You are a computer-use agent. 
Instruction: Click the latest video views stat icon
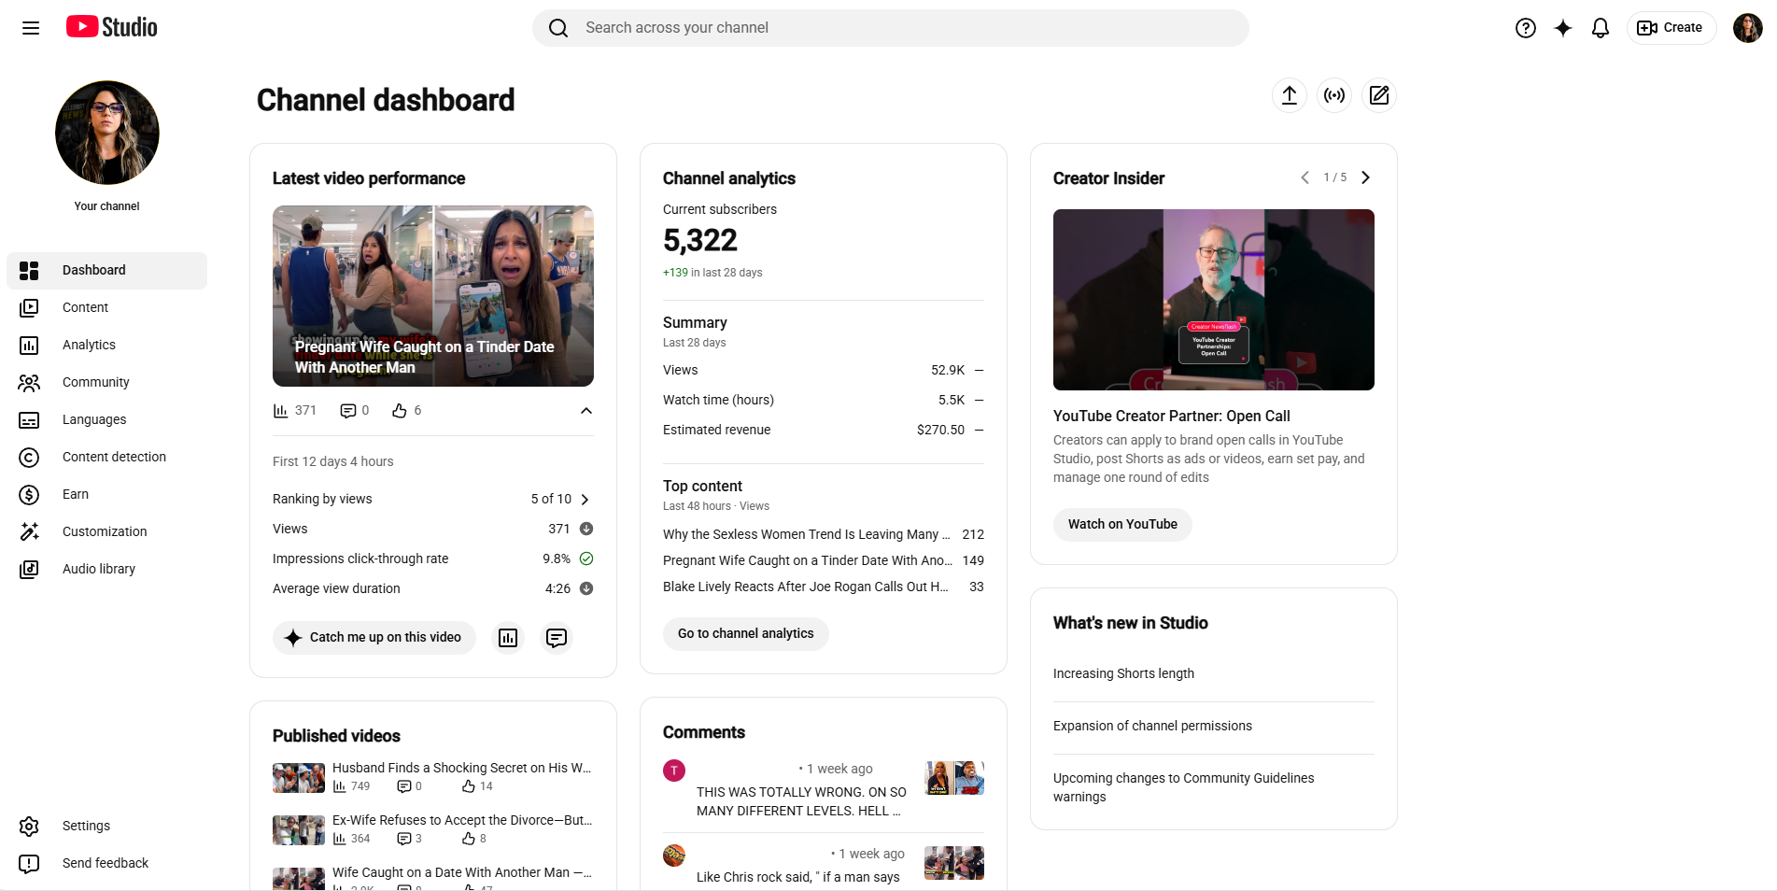click(x=280, y=411)
